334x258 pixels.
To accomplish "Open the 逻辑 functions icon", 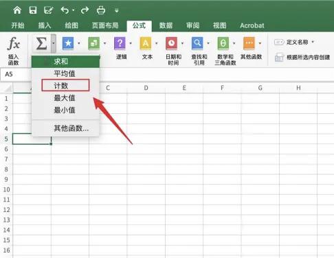I will [120, 43].
